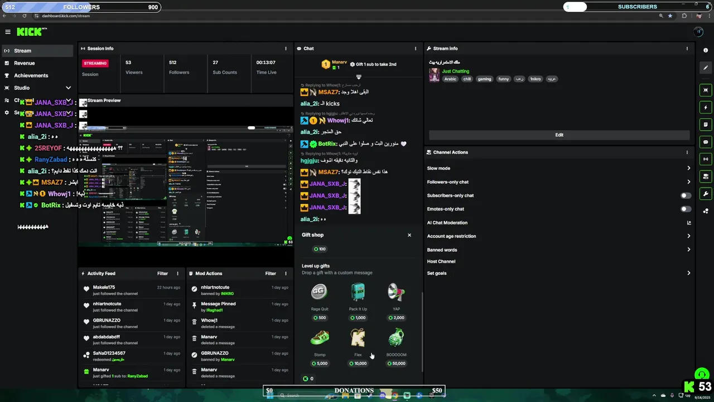Click the browser zoom magnifier icon
Viewport: 714px width, 402px height.
[x=662, y=16]
